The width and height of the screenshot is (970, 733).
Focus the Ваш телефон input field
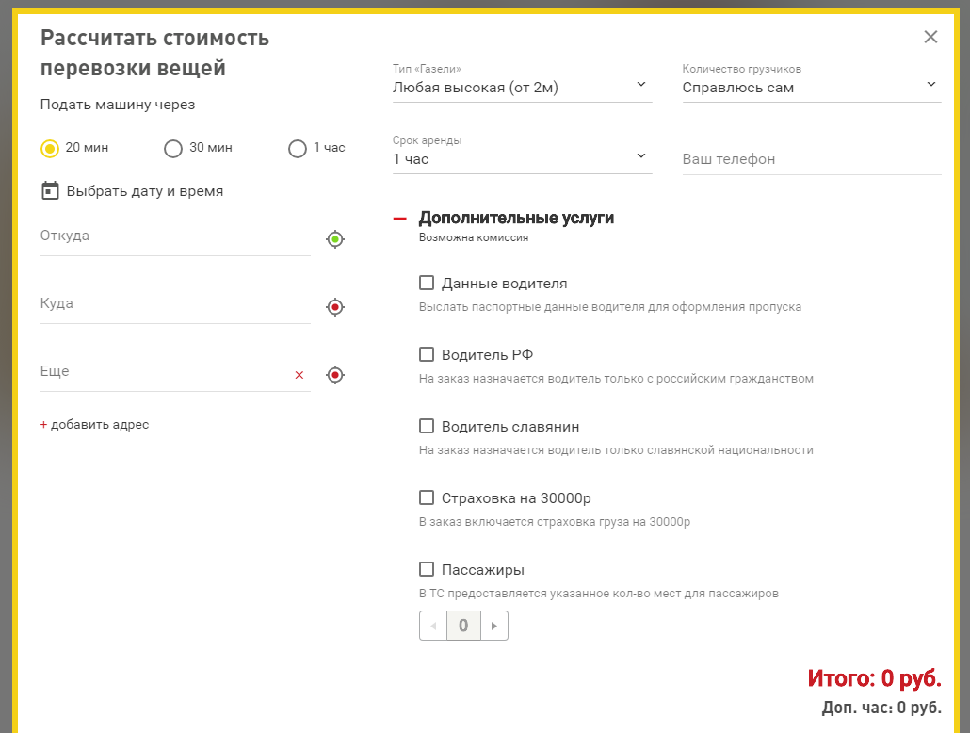click(x=811, y=159)
